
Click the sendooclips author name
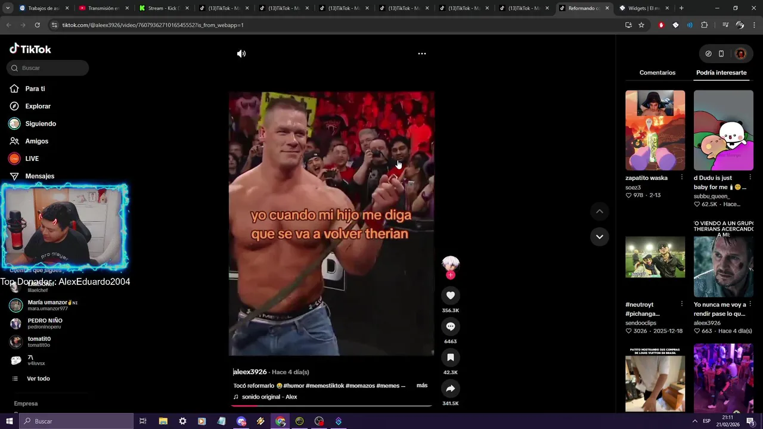coord(641,323)
